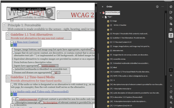Click the audio description link in document

click(50, 102)
